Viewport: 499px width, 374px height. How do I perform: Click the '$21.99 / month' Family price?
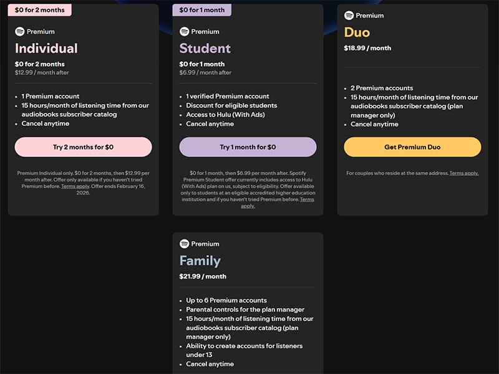click(x=203, y=276)
